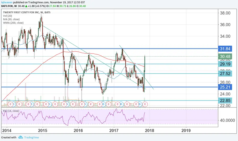238x141 pixels.
Task: Click the C:30.48 close value
Action: pyautogui.click(x=81, y=6)
